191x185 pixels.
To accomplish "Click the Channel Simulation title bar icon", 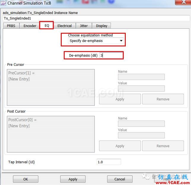I will tap(3, 3).
